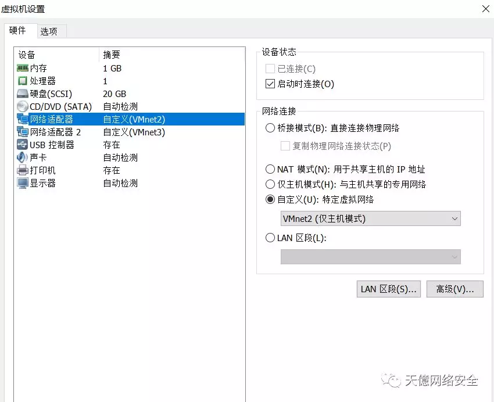Screen dimensions: 494x402
Task: Click the 网络适配器 VMnet2 network icon
Action: point(22,119)
